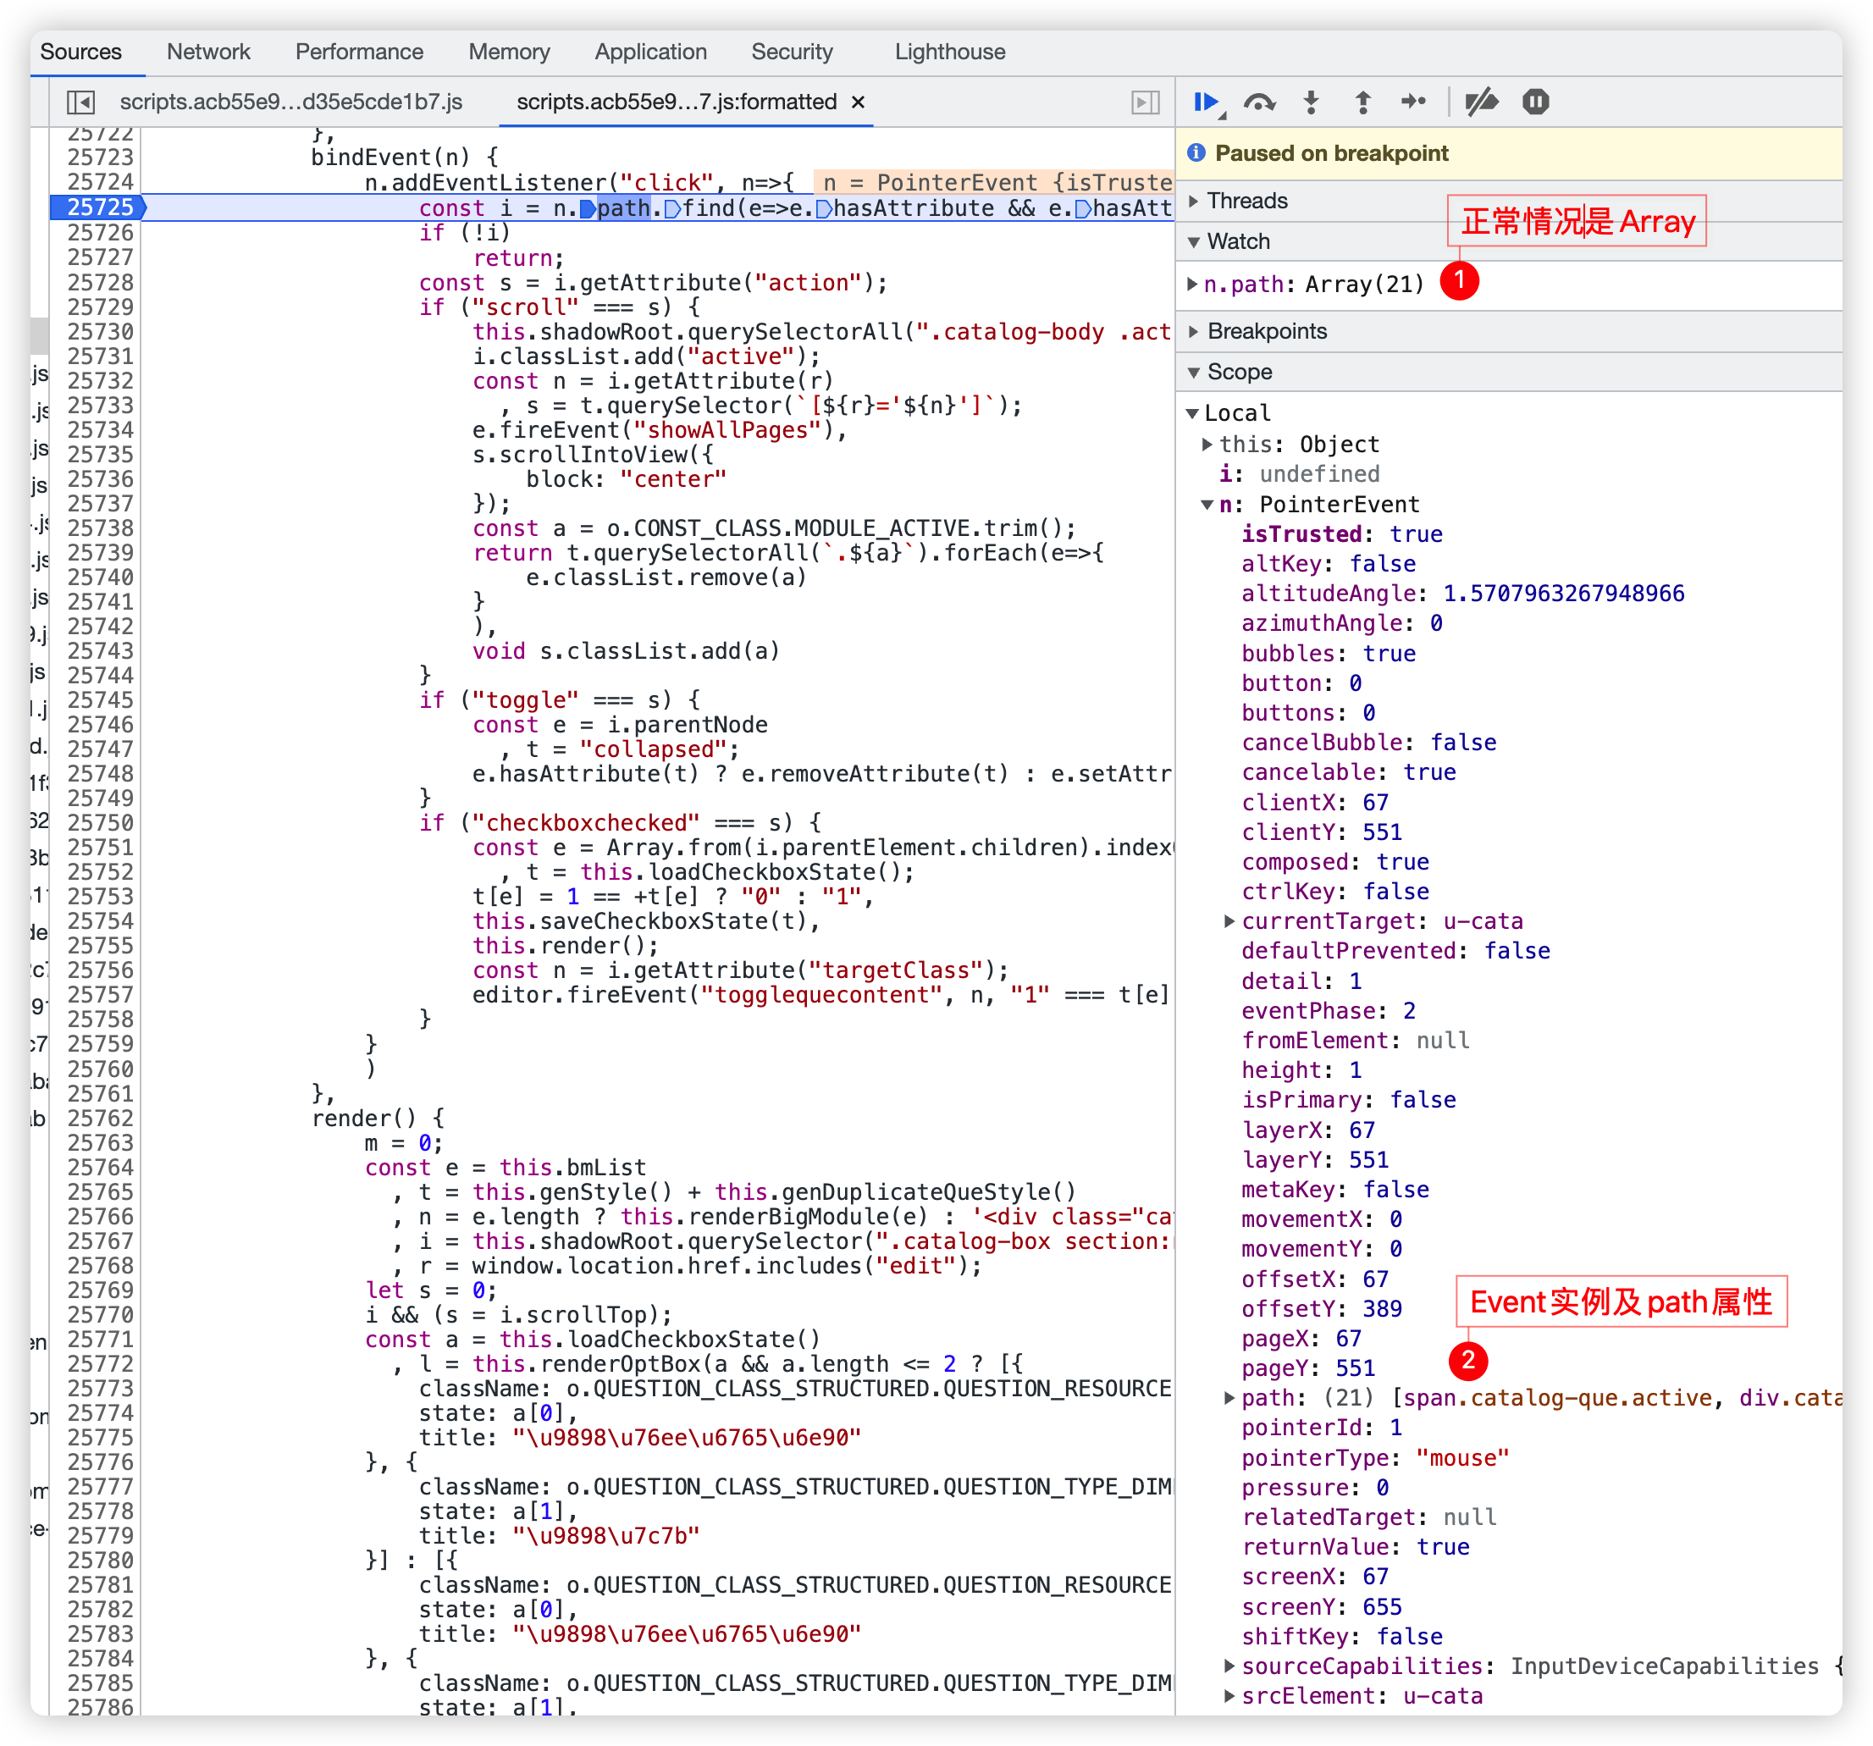
Task: Click line number 25725 gutter breakpoint
Action: tap(98, 207)
